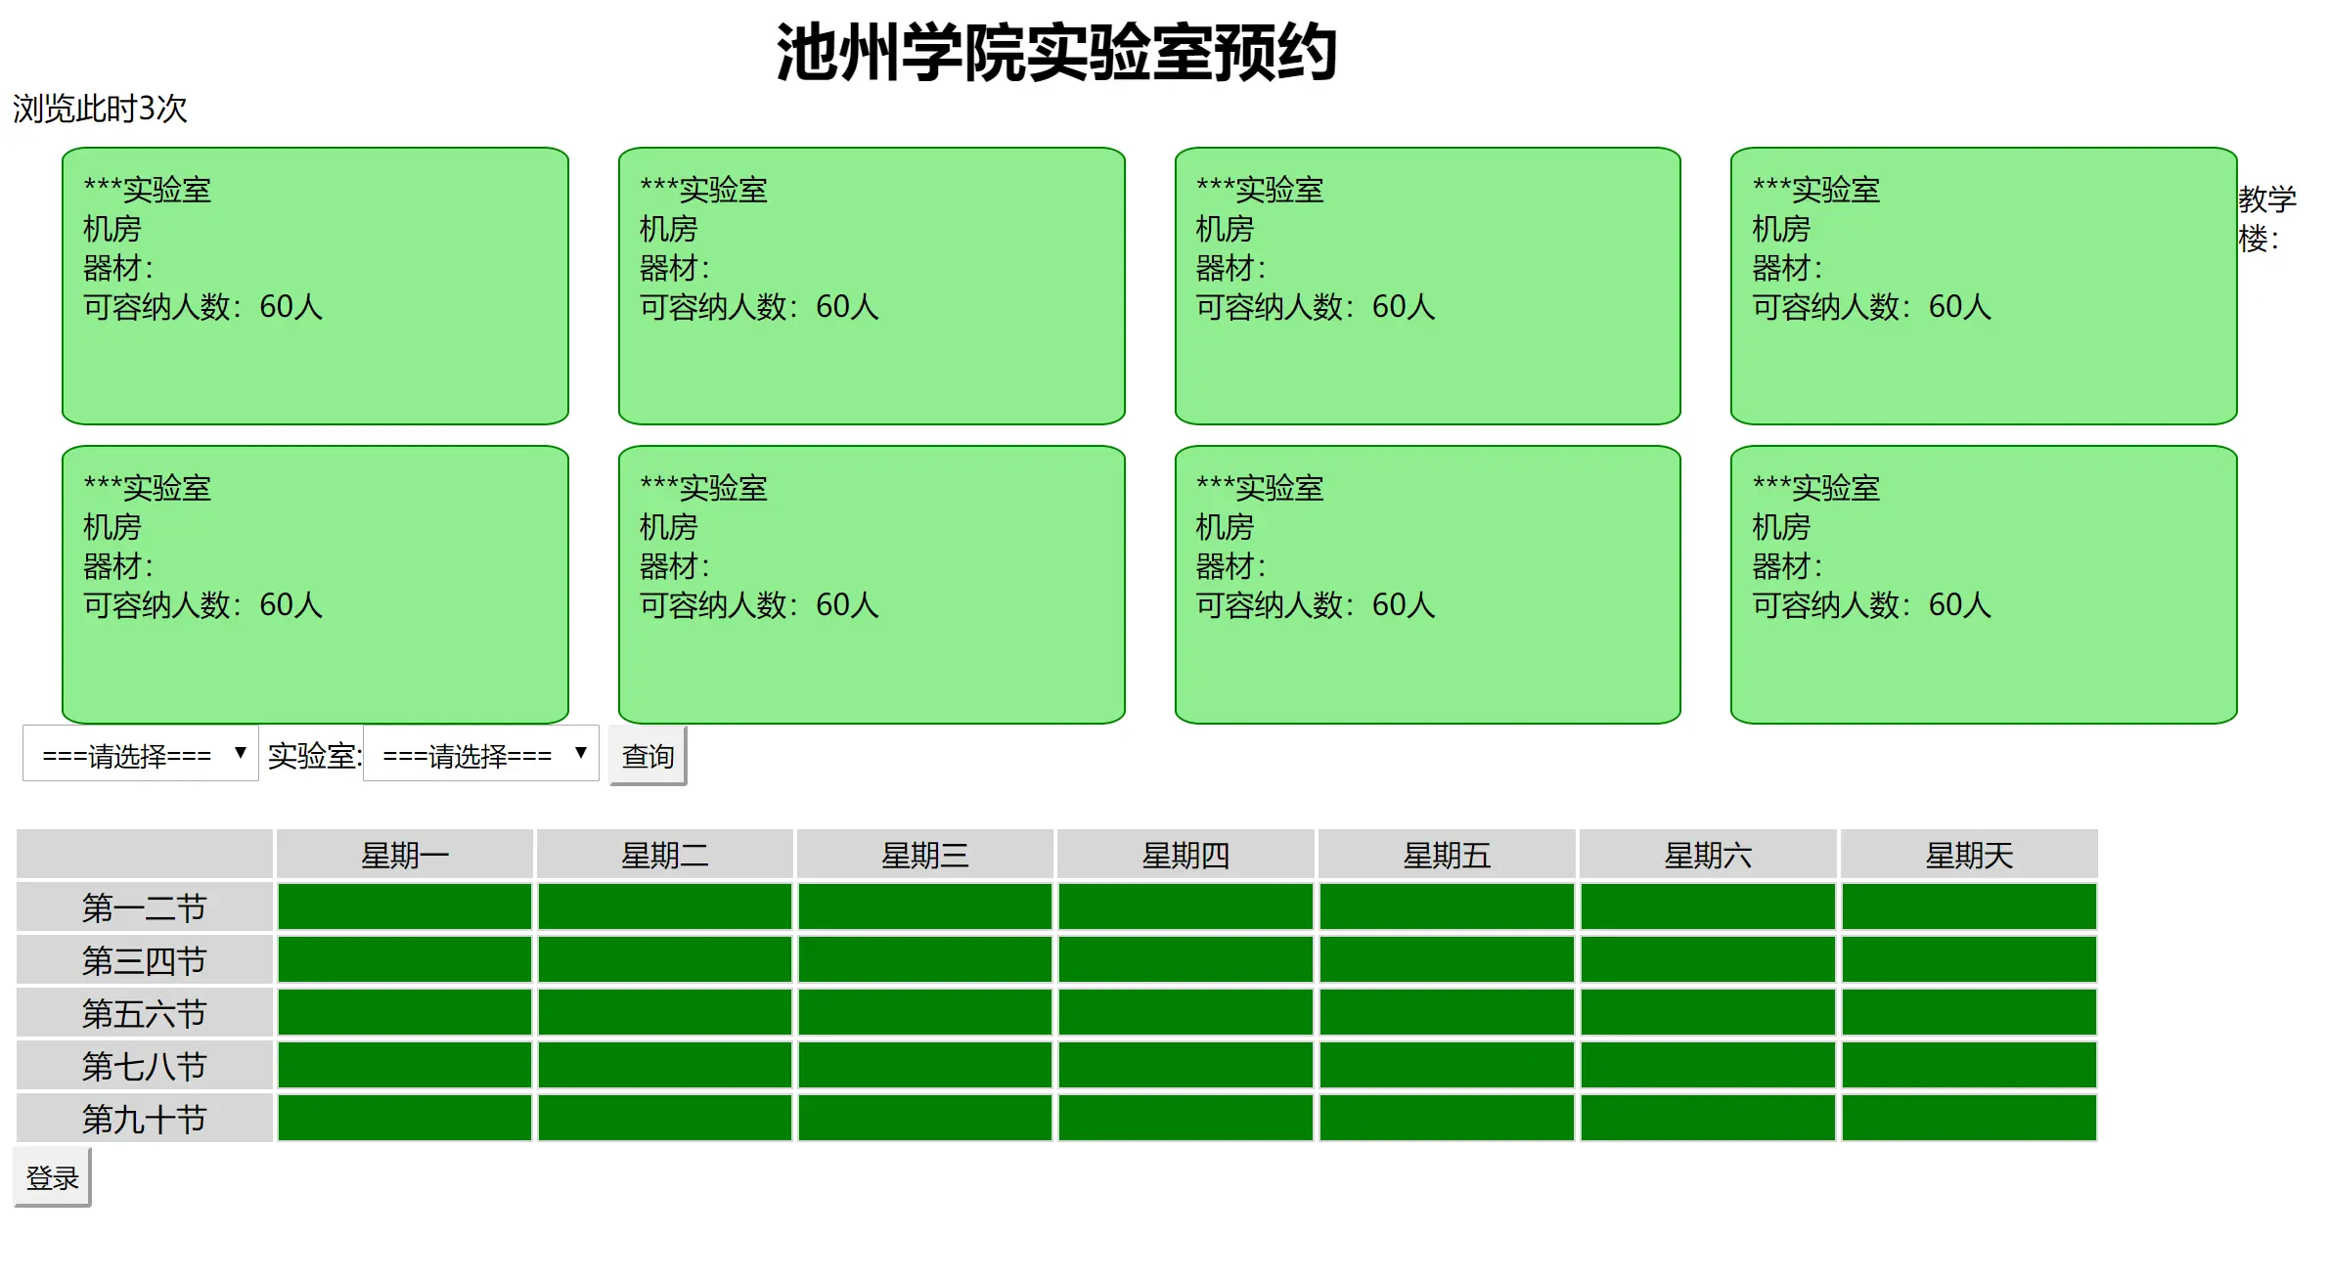
Task: Open the third lab card in top row
Action: (1427, 286)
